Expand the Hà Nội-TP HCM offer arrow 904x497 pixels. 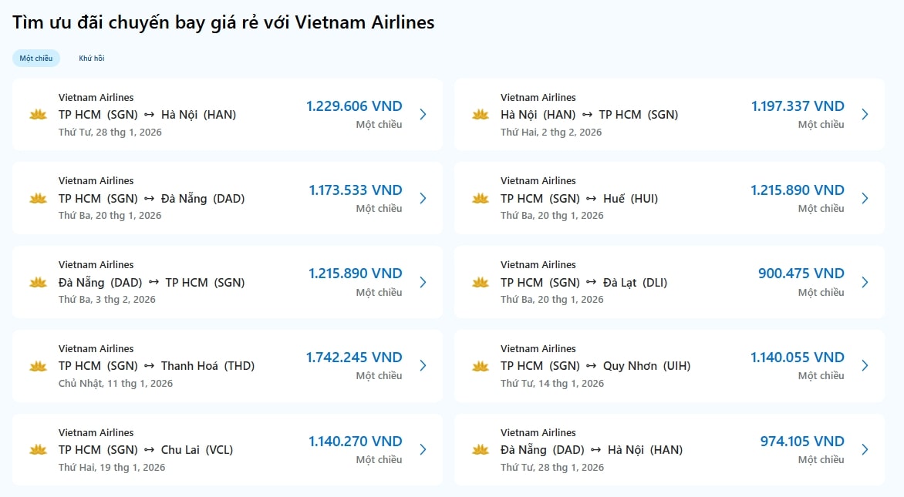[865, 114]
